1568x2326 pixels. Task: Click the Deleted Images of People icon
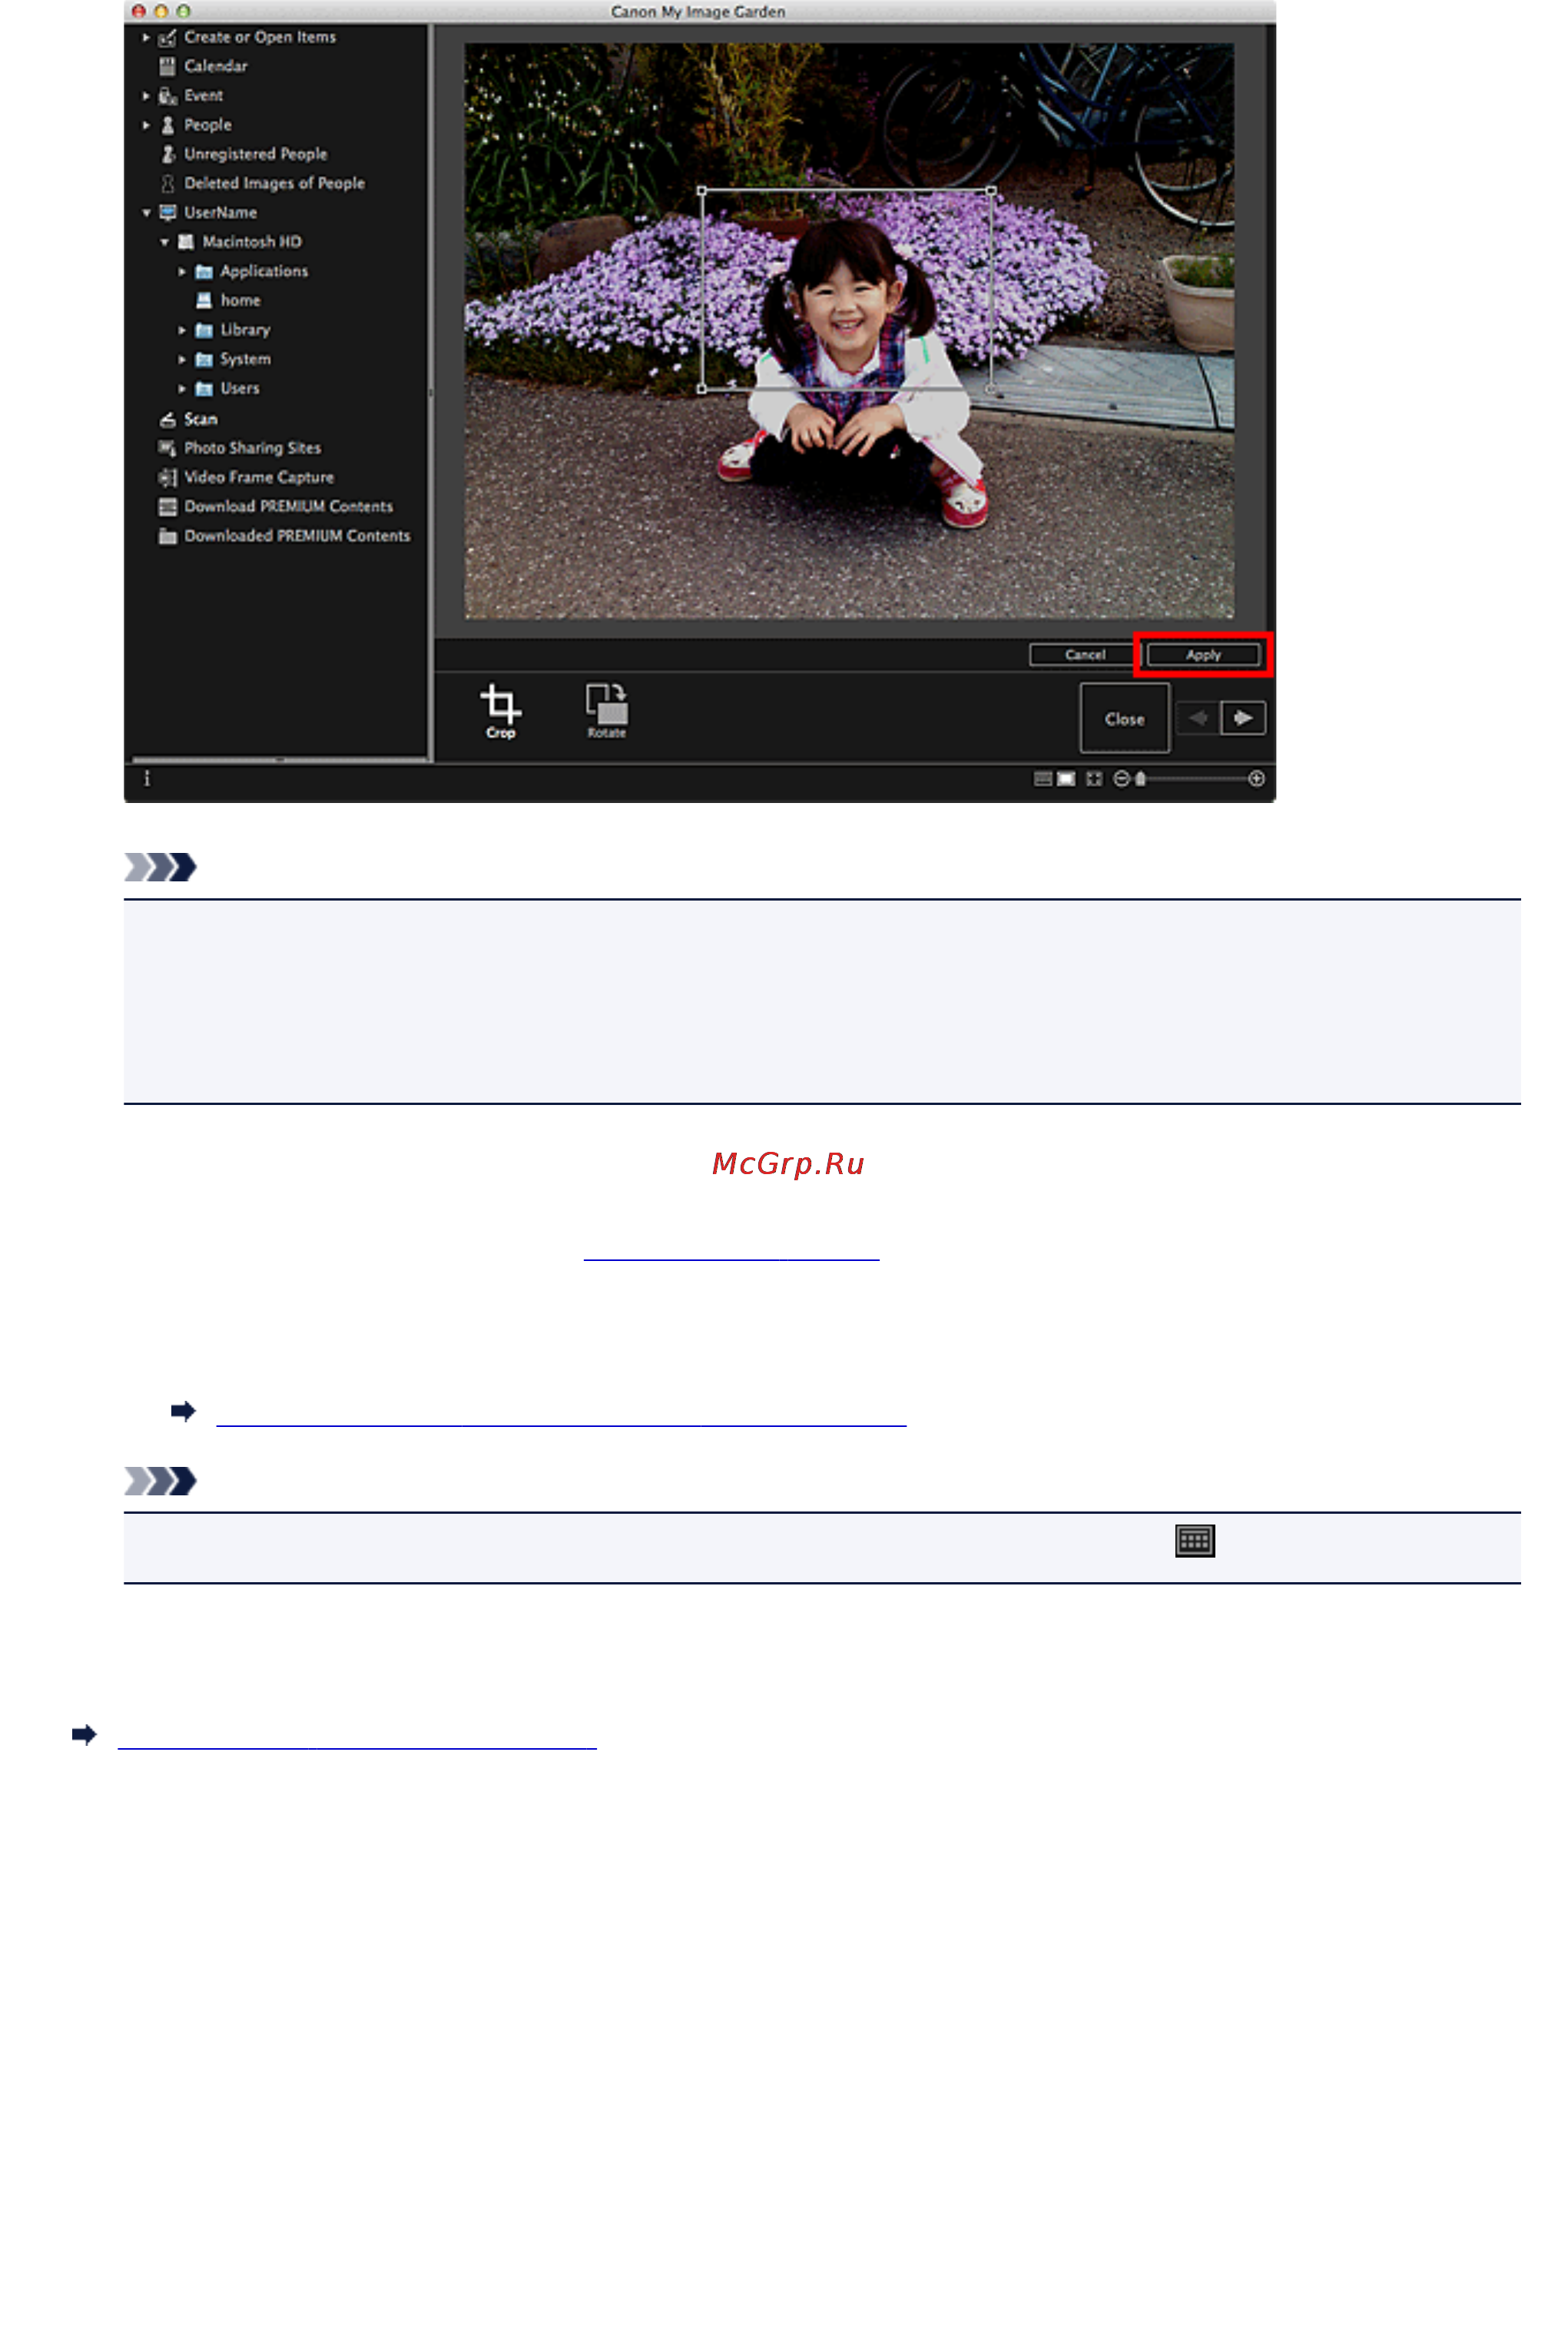[x=167, y=183]
